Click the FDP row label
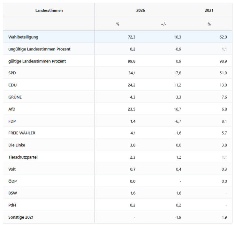234x225 pixels. pos(12,121)
